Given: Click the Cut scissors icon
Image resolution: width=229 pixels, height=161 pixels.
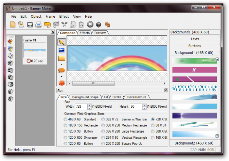Looking at the screenshot, I should 64,24.
